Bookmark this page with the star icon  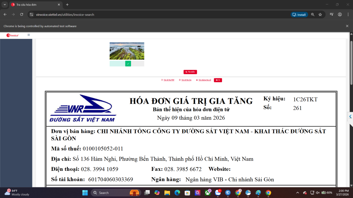click(x=320, y=15)
